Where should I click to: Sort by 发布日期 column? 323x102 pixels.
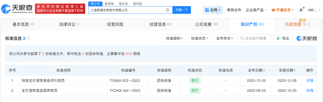(x=264, y=70)
